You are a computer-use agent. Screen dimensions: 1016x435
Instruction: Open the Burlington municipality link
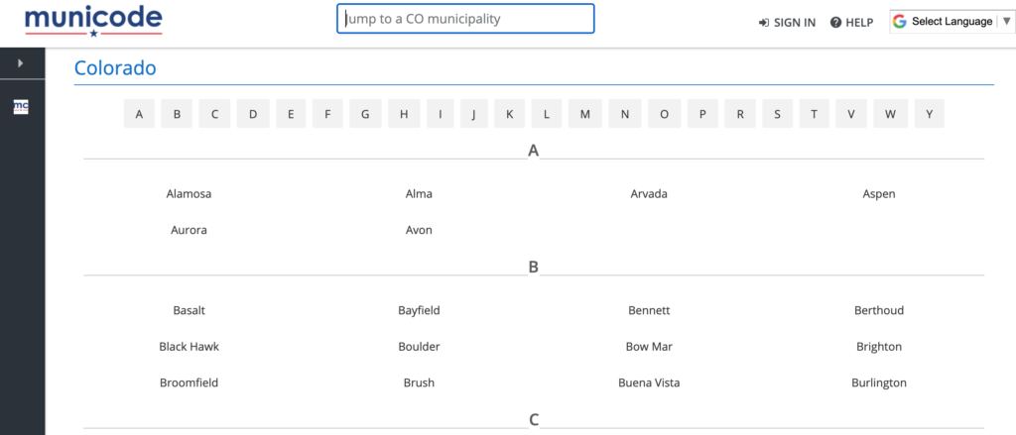tap(879, 382)
